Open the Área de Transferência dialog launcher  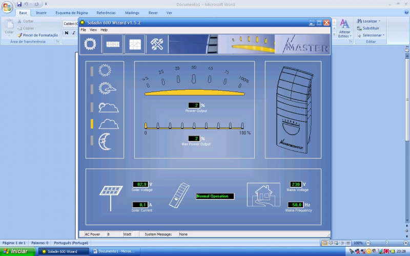pos(57,41)
